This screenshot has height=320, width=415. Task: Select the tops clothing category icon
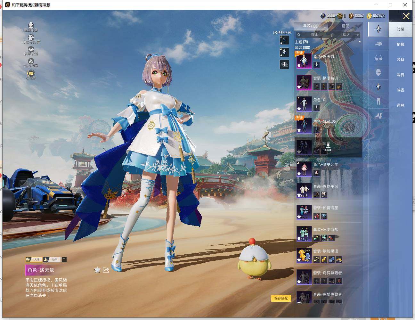pos(378,87)
